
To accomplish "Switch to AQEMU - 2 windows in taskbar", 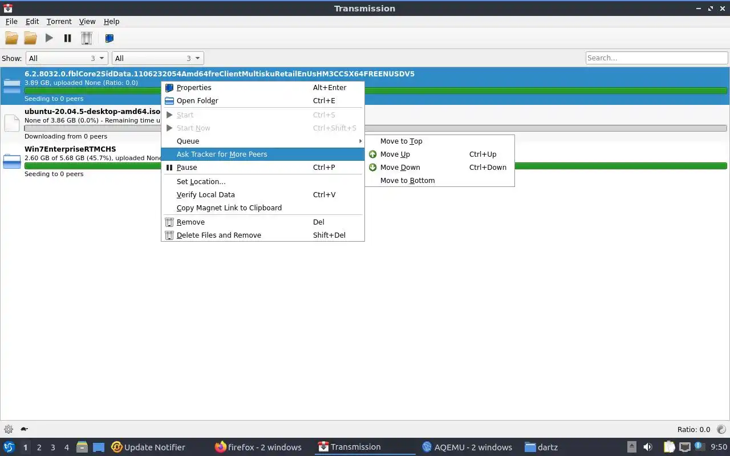I will coord(467,447).
